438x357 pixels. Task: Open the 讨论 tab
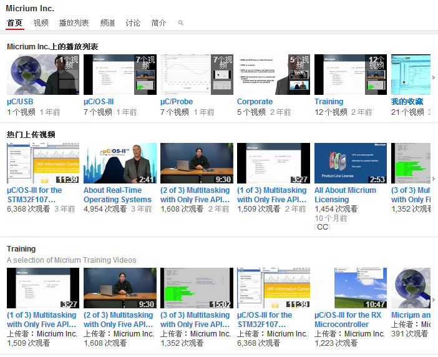click(x=133, y=23)
